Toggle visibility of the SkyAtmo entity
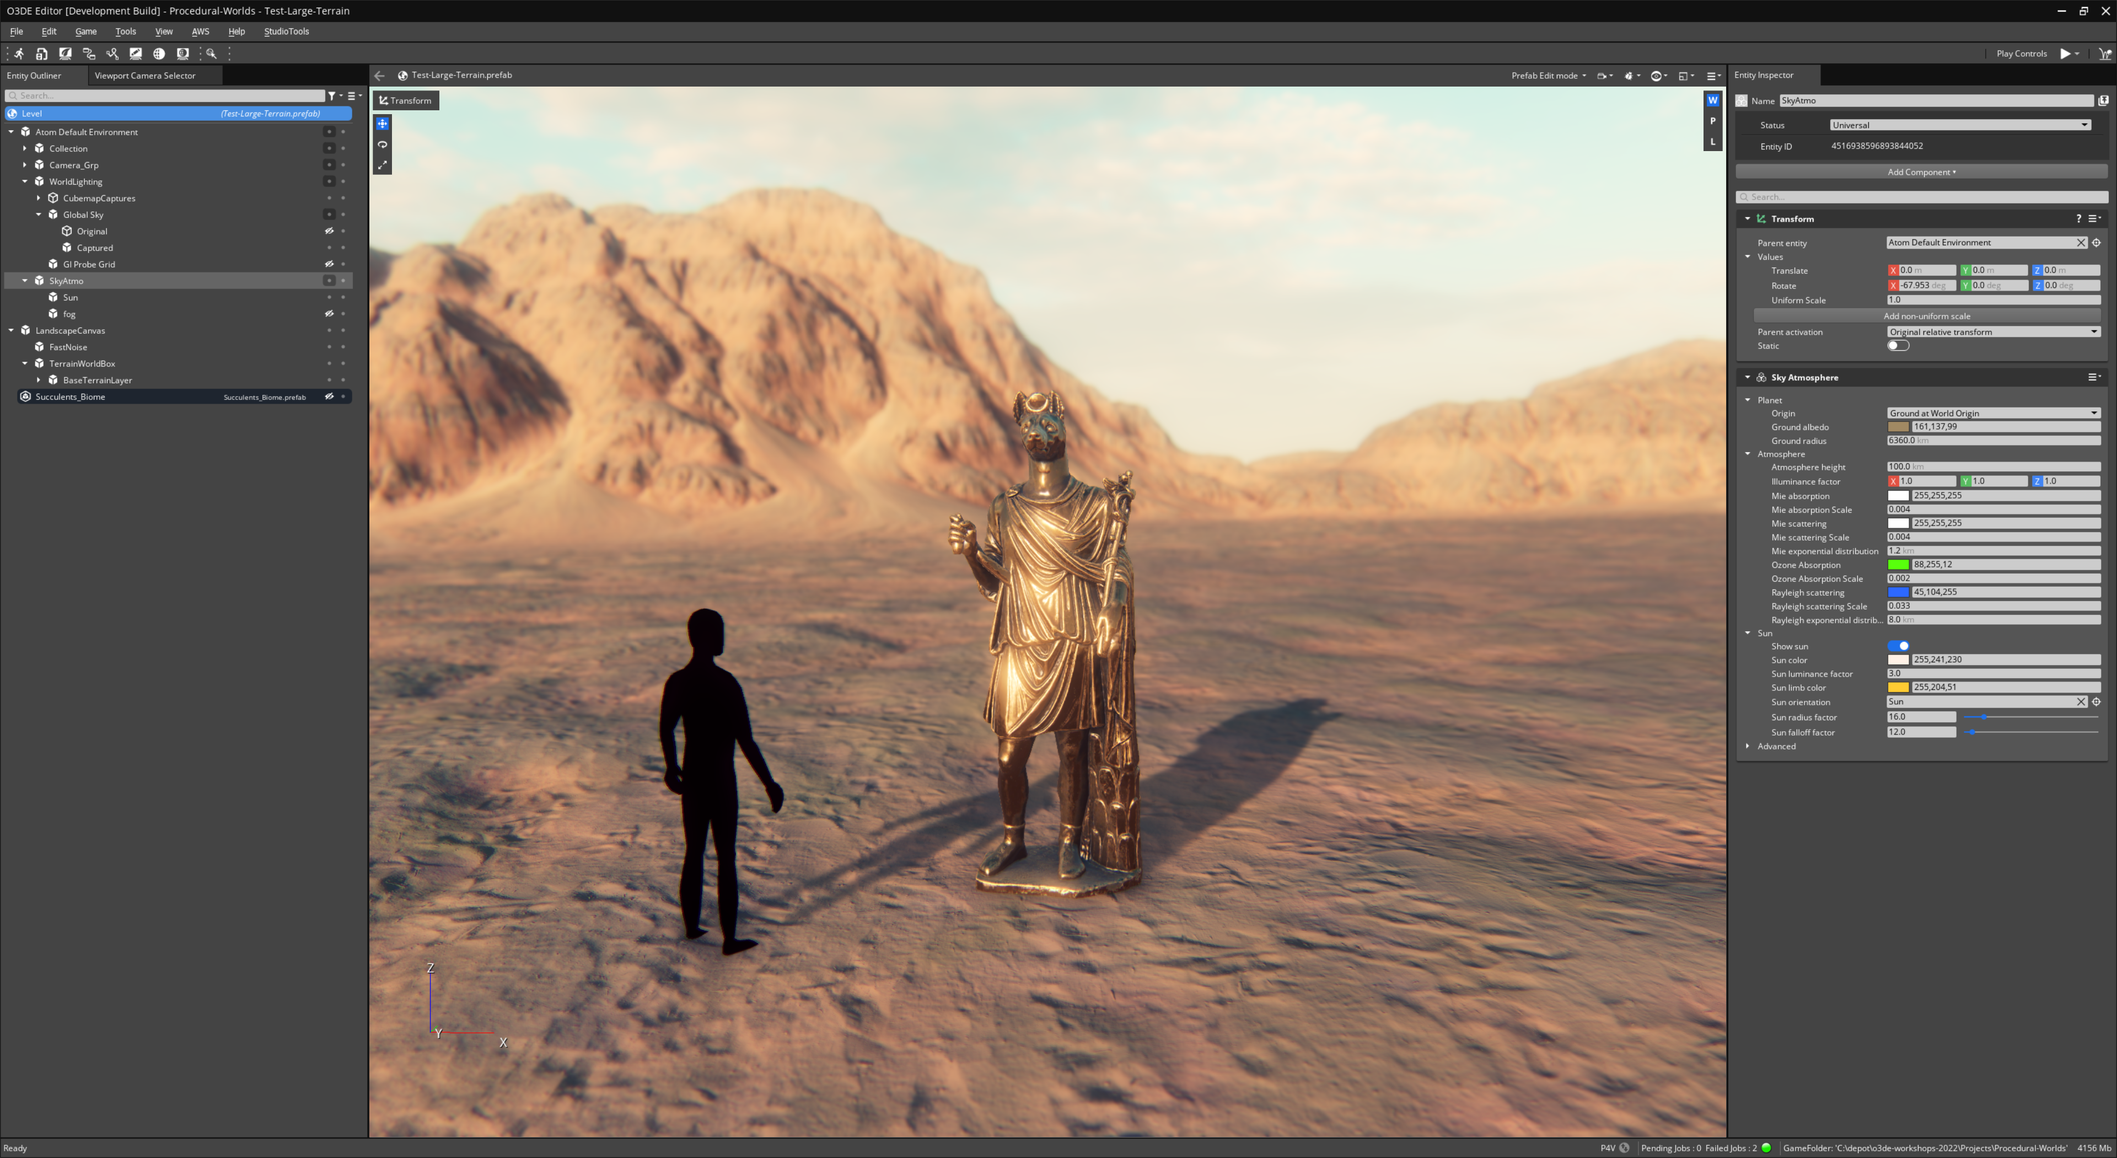The height and width of the screenshot is (1158, 2117). (x=329, y=281)
